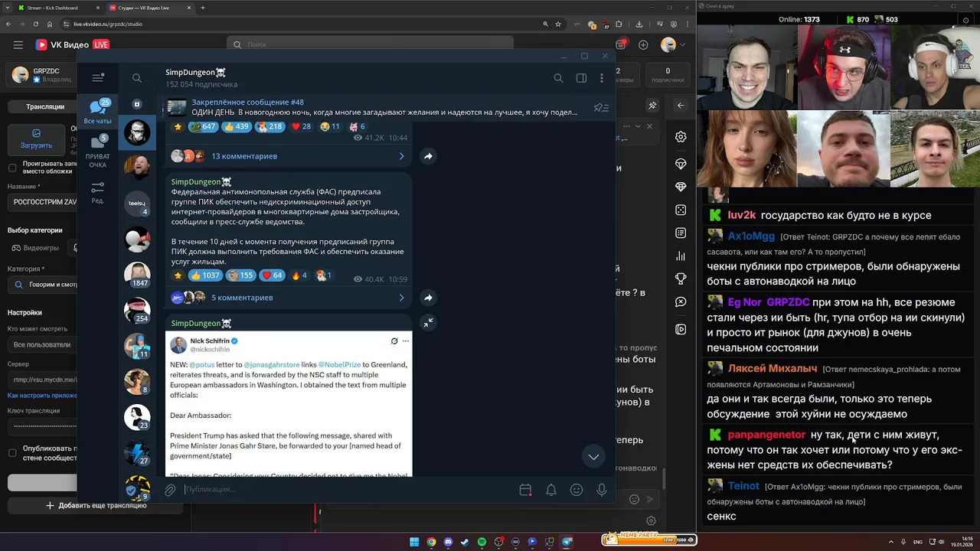
Task: Share the FAS post with forward arrow
Action: (x=428, y=298)
